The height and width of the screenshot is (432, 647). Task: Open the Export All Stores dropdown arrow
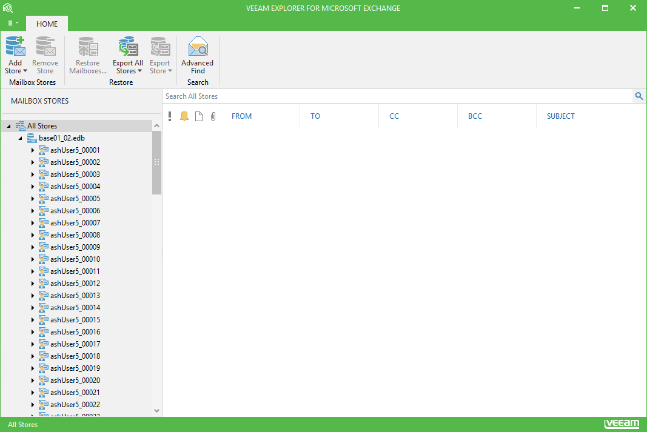[x=139, y=71]
